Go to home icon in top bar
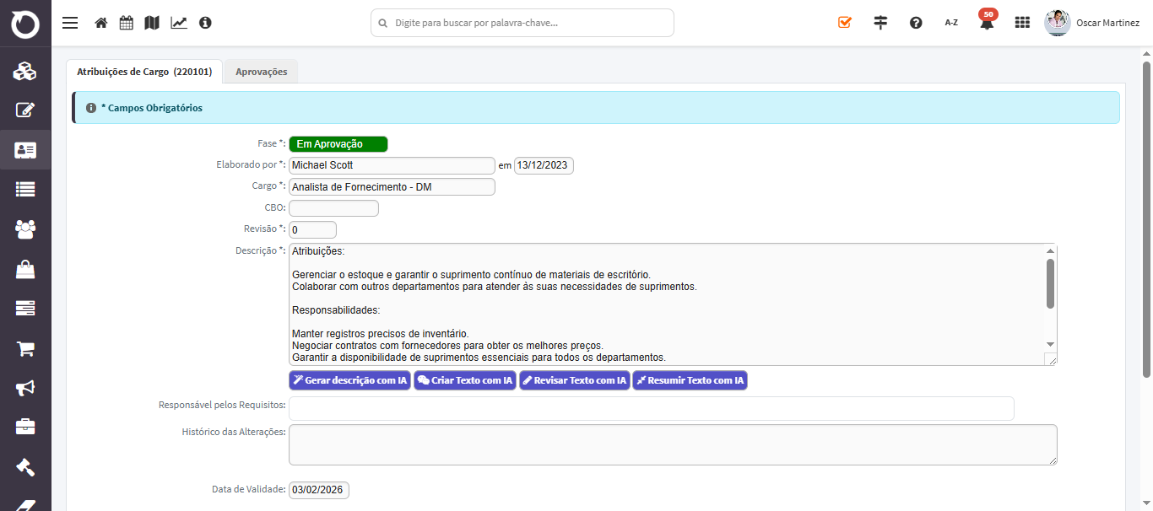 point(101,23)
